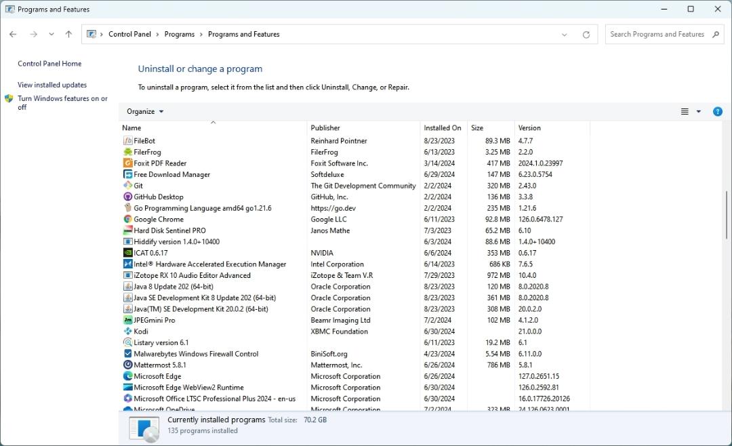732x446 pixels.
Task: Open Turn Windows features on or off
Action: click(x=62, y=103)
